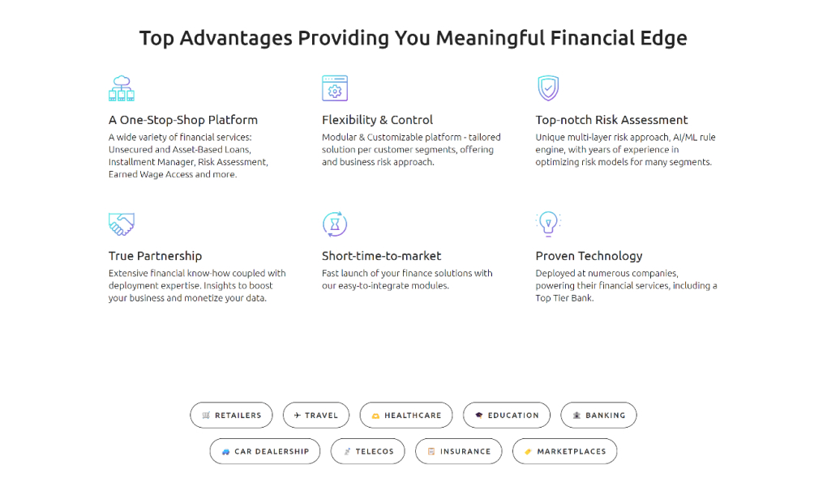Click the A One-Stop-Shop Platform heading
Viewport: 827px width, 486px height.
pos(183,120)
